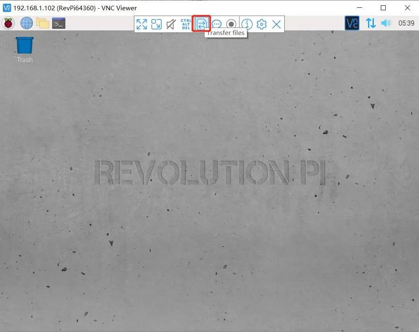Open the VNC Server tray icon
This screenshot has height=332, width=419.
click(x=352, y=23)
